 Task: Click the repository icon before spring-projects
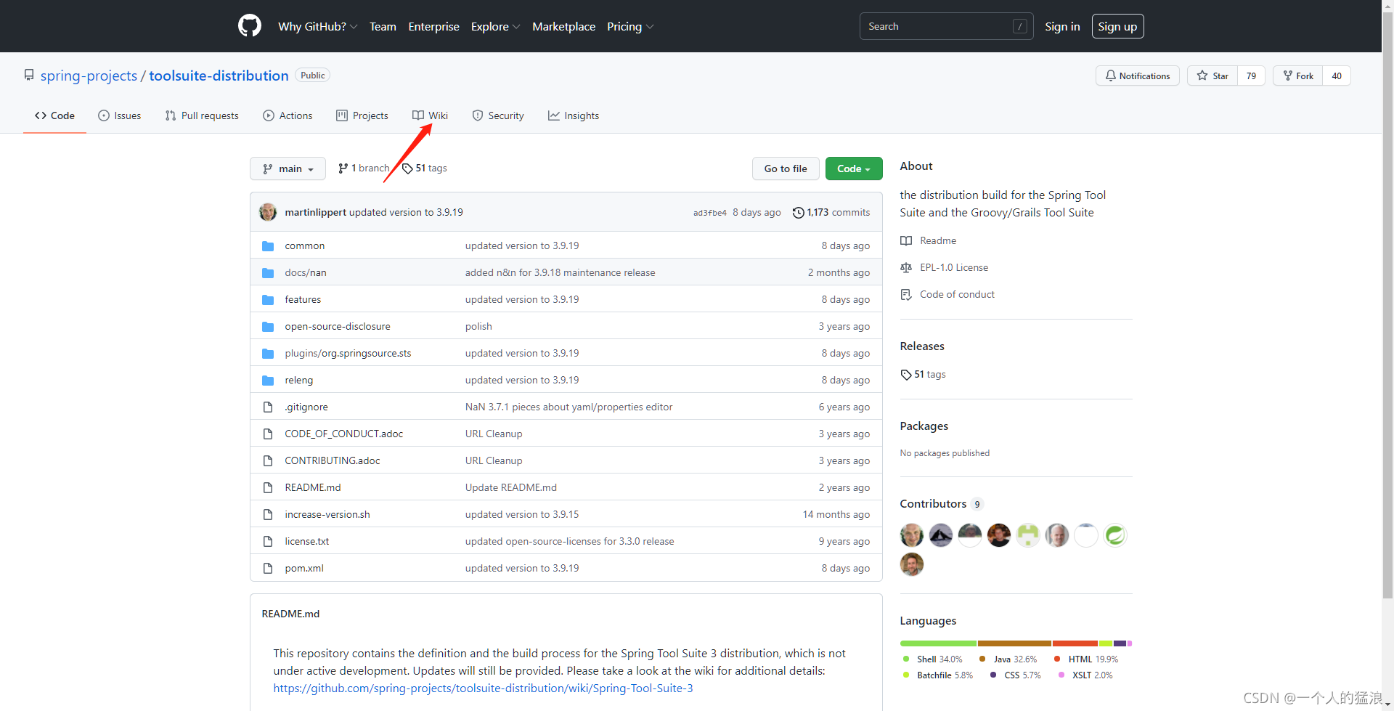pos(29,76)
